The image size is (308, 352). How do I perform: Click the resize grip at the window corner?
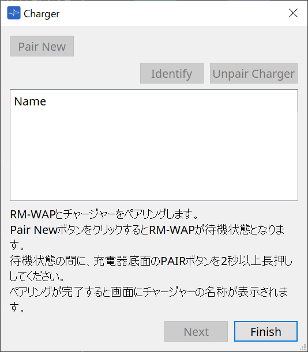303,347
